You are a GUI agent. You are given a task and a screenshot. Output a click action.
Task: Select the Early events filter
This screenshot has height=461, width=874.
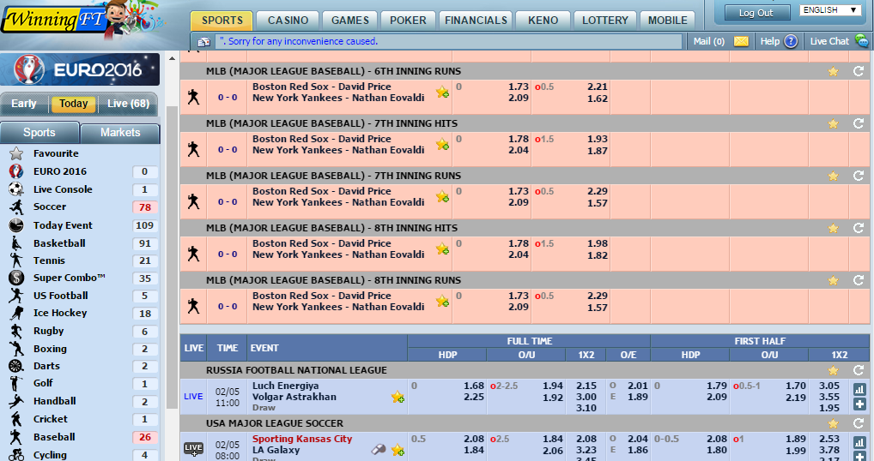(24, 104)
